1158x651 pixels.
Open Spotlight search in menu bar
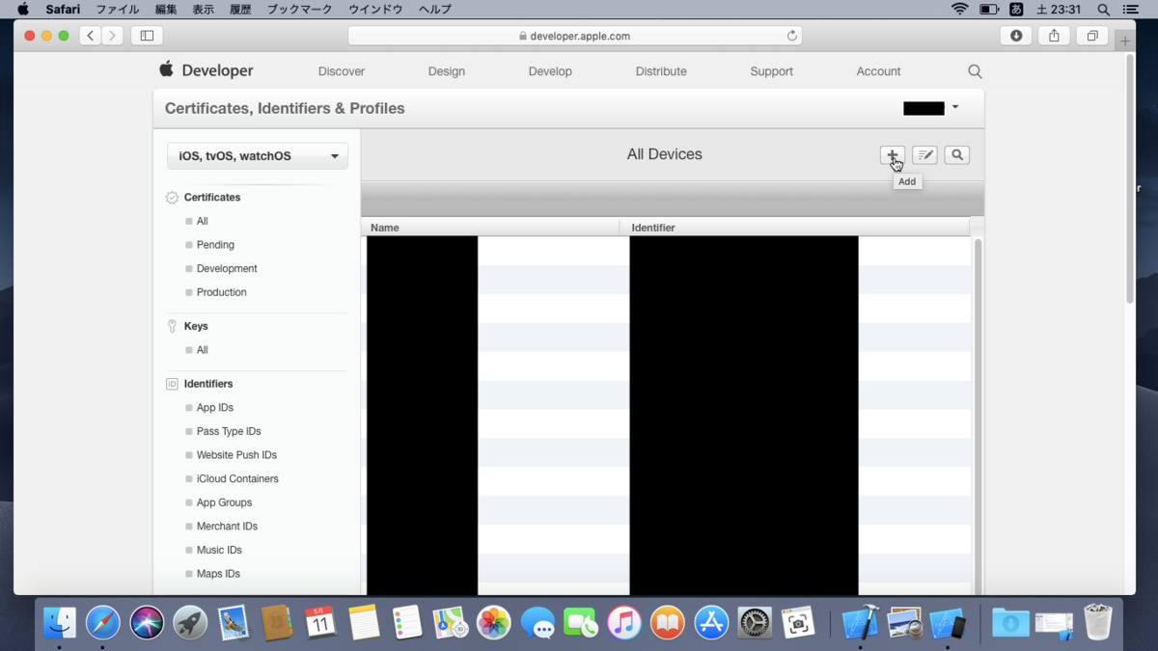1103,10
